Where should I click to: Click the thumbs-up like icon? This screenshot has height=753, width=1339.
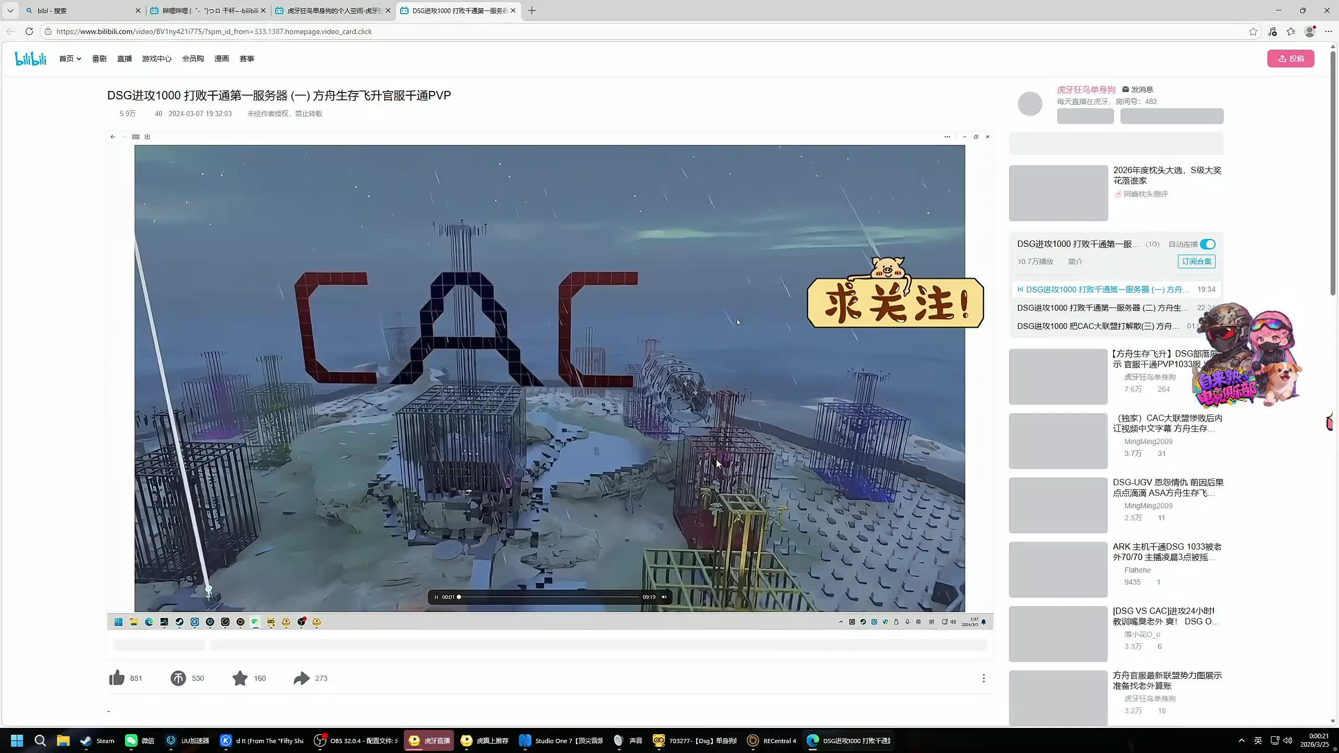[117, 678]
